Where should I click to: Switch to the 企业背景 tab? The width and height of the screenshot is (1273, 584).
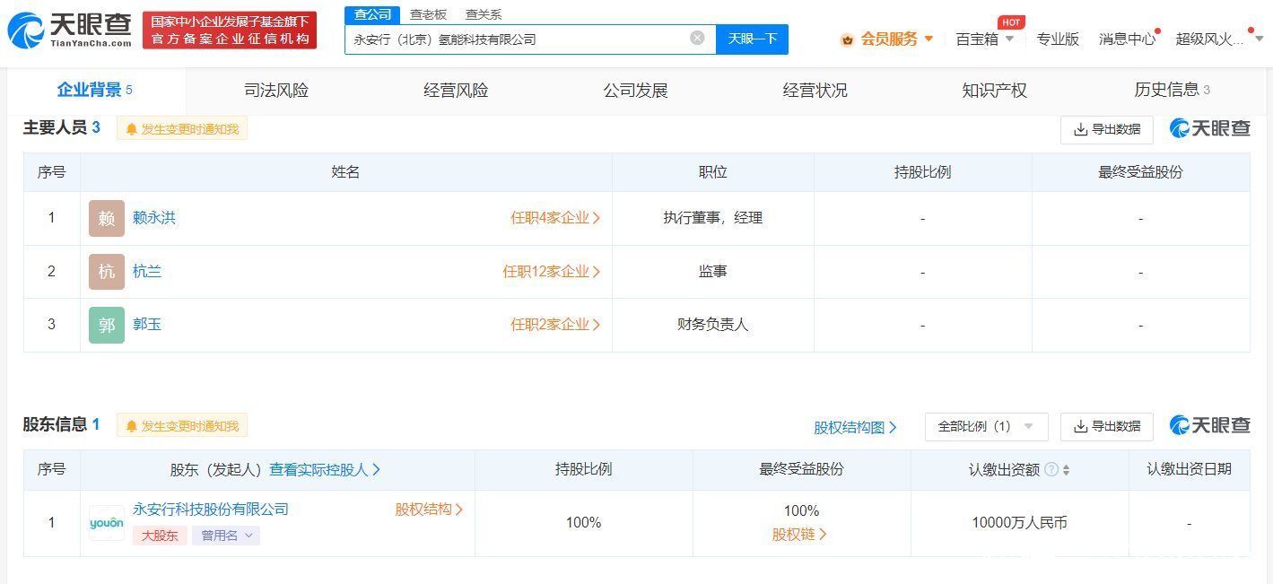[94, 90]
